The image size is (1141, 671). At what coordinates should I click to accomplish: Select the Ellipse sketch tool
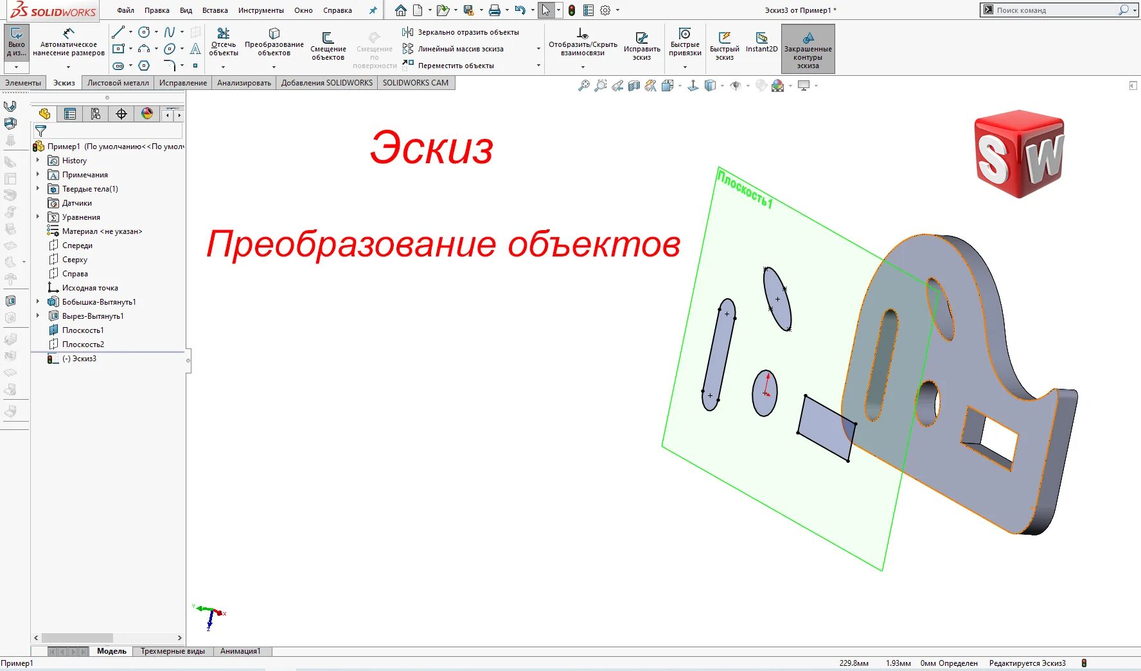[x=170, y=49]
